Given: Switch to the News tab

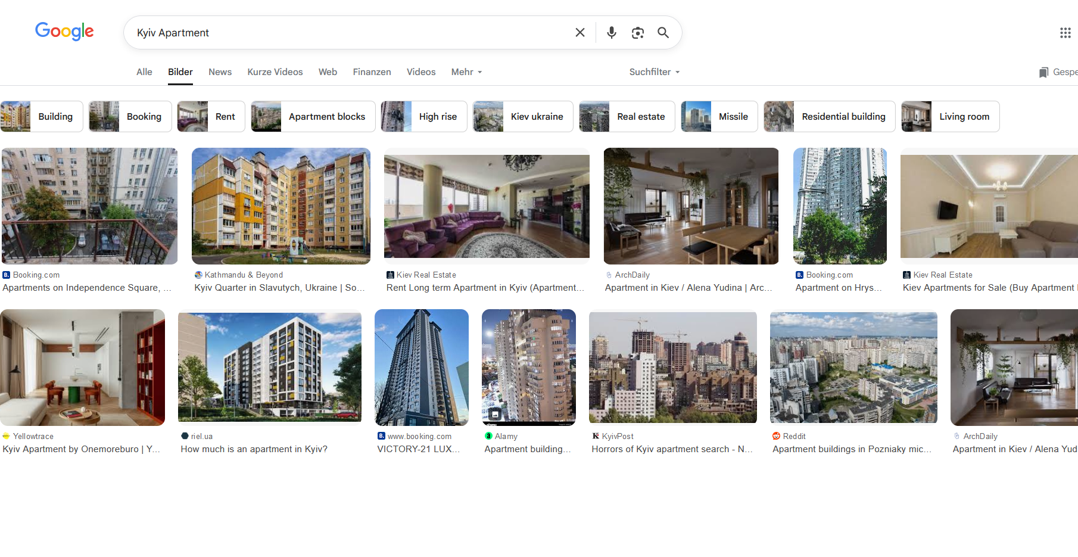Looking at the screenshot, I should [220, 72].
